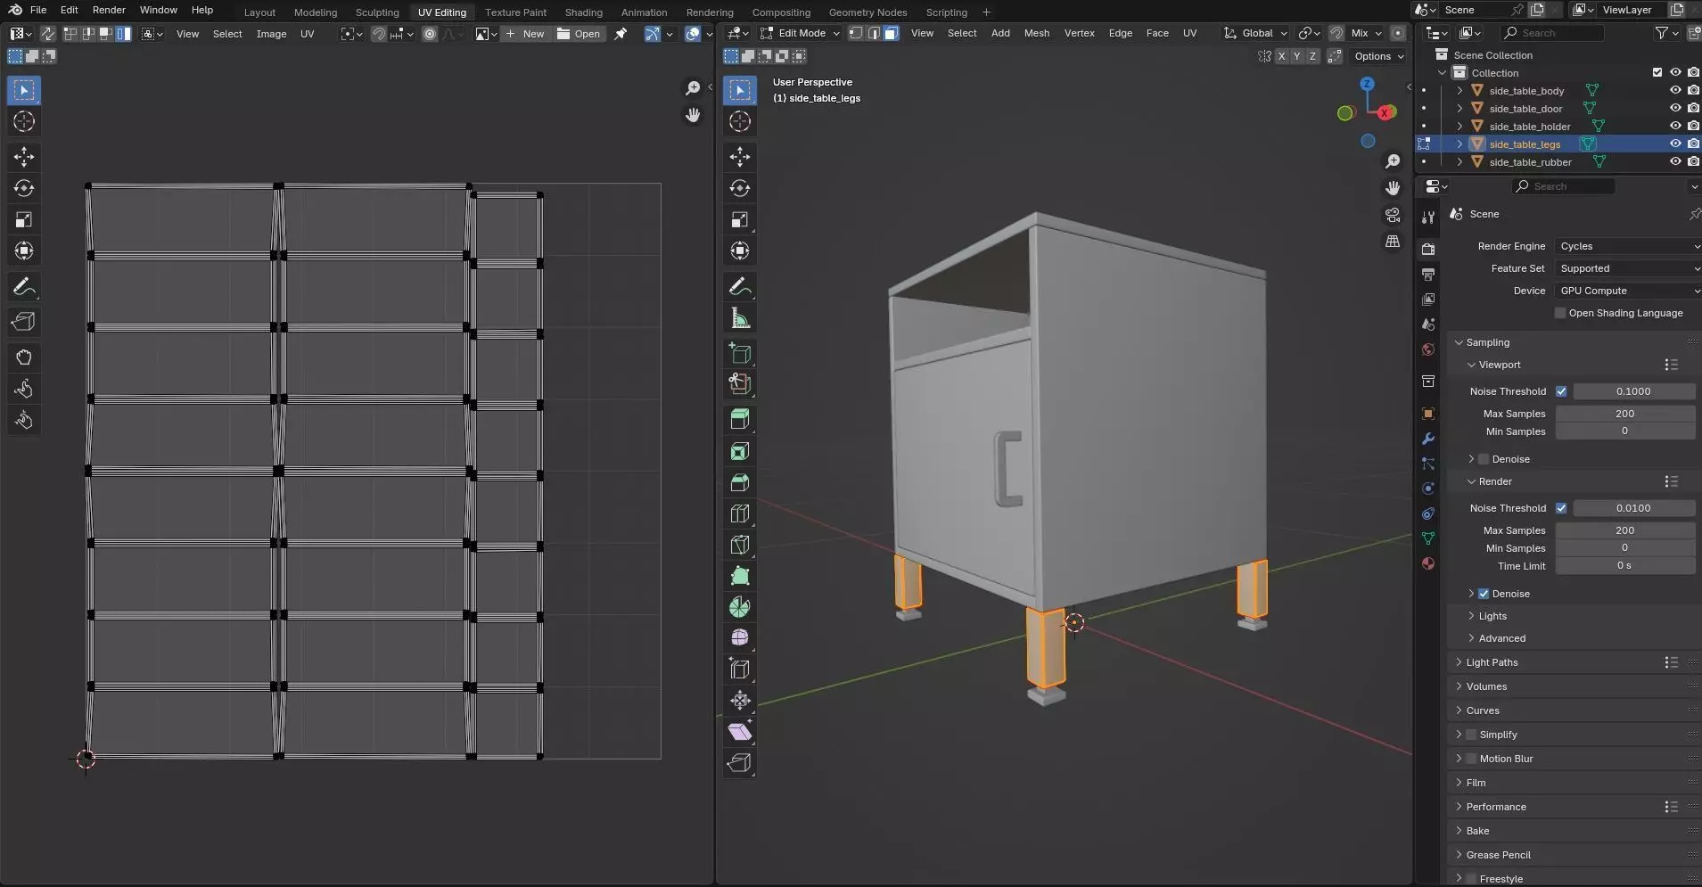Viewport: 1702px width, 887px height.
Task: Toggle Render Noise Threshold checkbox
Action: pyautogui.click(x=1561, y=508)
